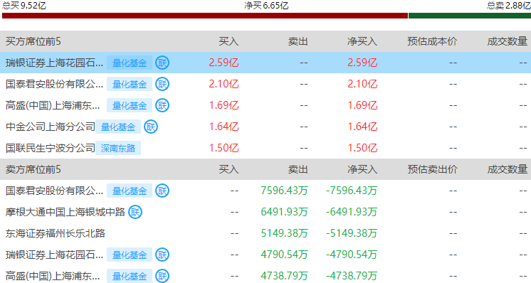Click the 卖方席位前5 header label
The width and height of the screenshot is (531, 283).
pyautogui.click(x=33, y=169)
